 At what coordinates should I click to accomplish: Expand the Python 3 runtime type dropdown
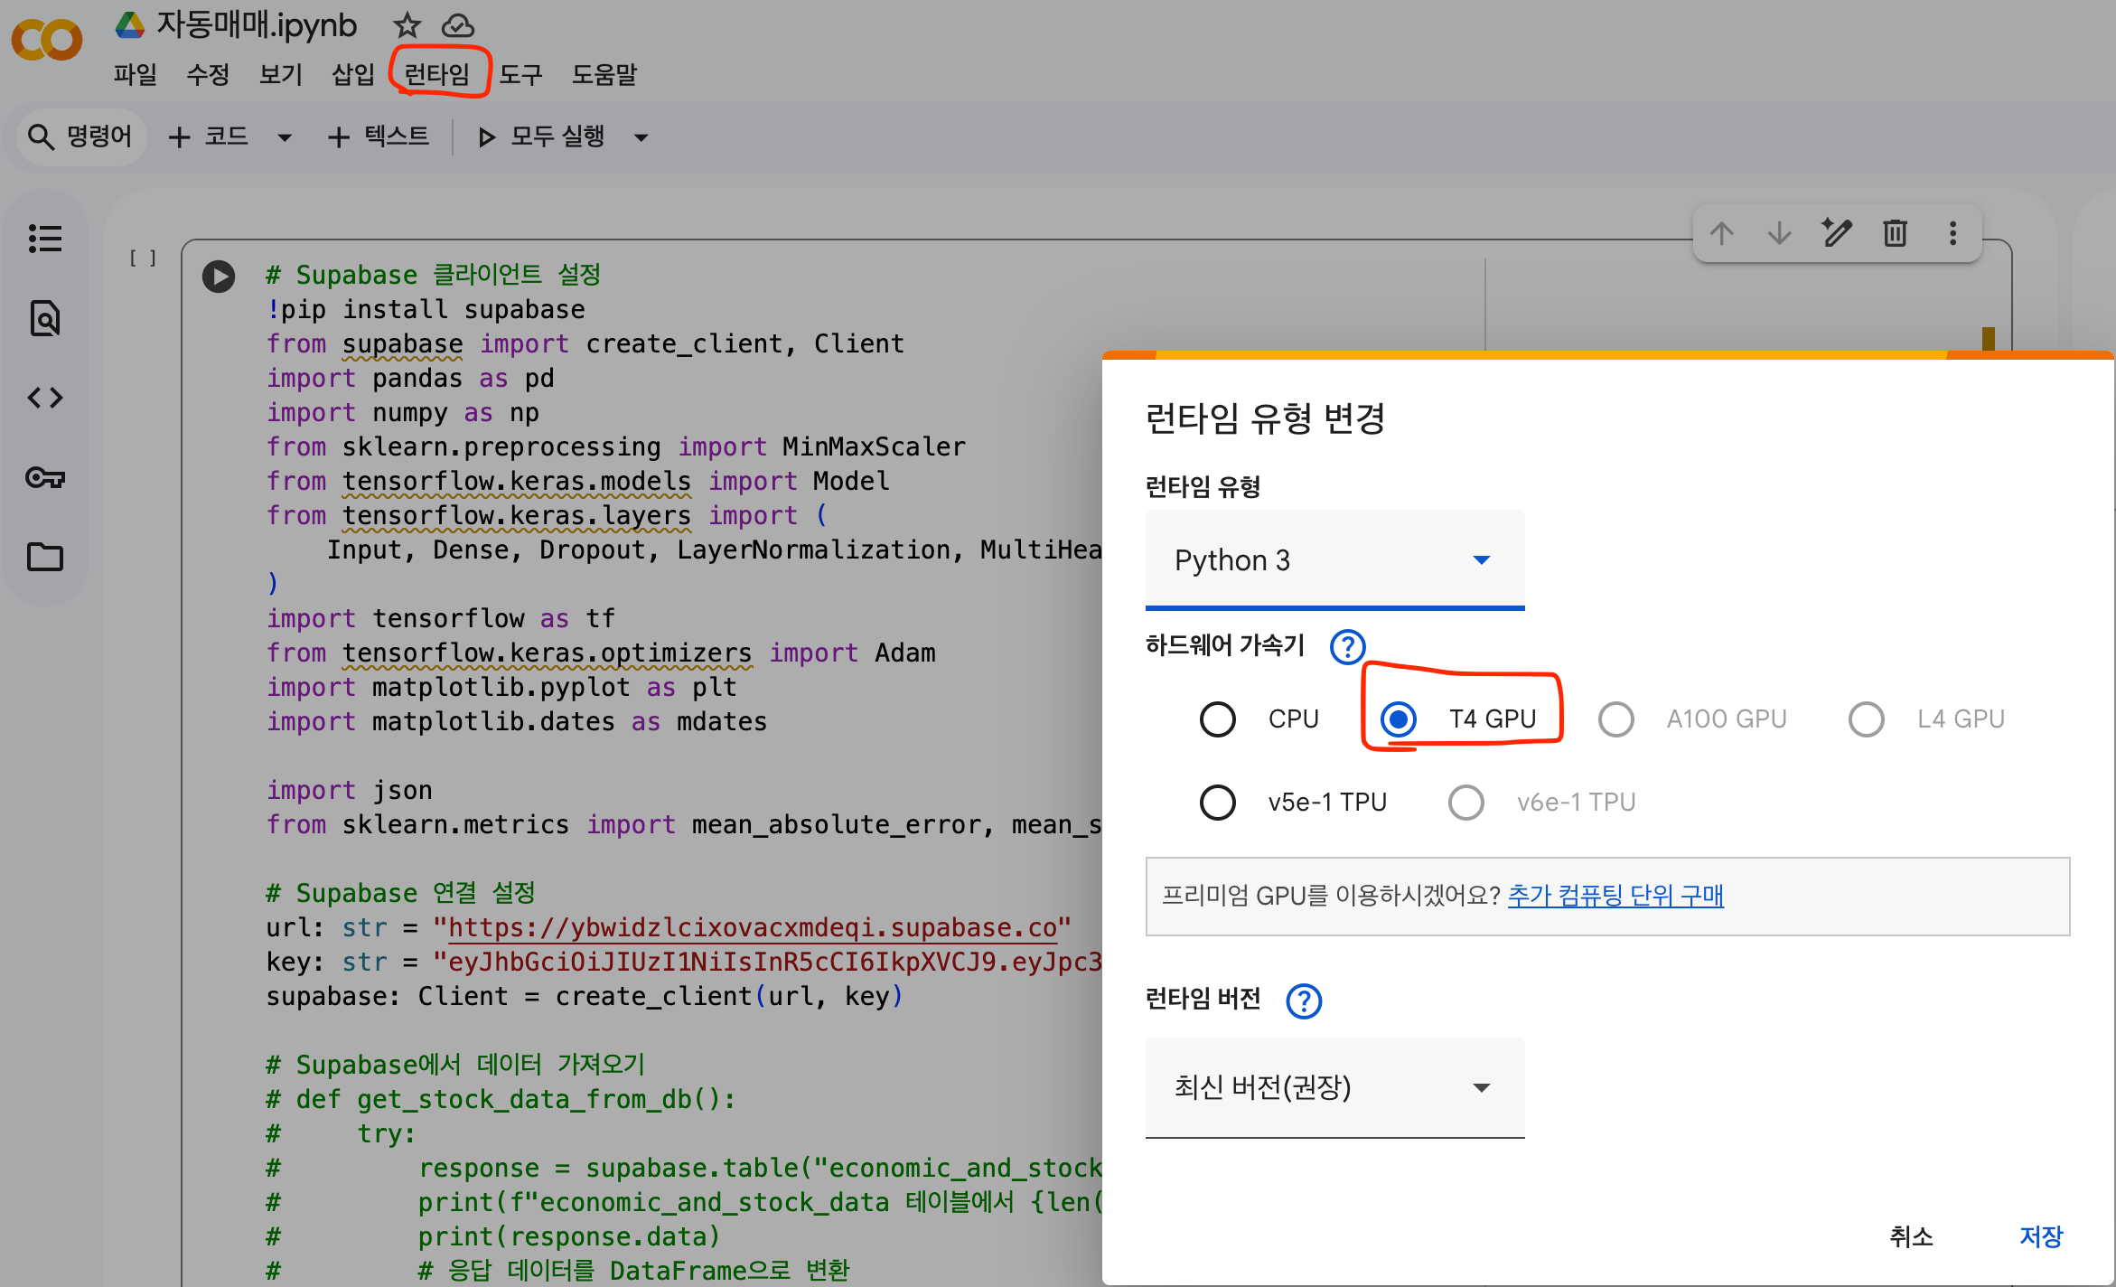1334,560
